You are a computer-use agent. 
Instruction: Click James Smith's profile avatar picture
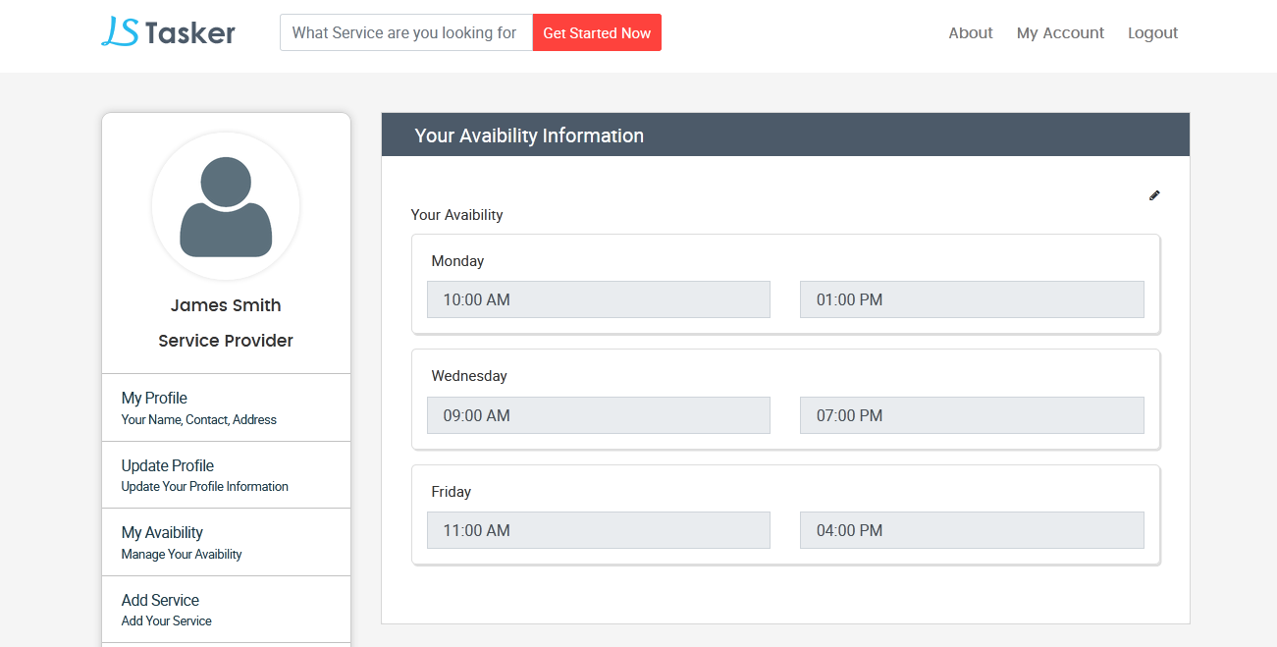tap(226, 206)
